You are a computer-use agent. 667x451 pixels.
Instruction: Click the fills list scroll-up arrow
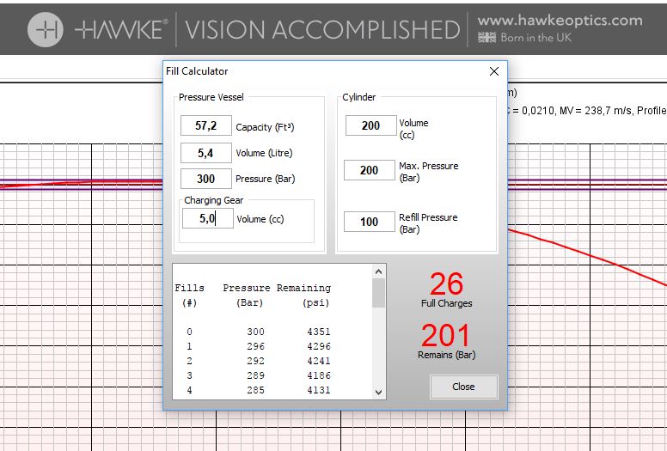(x=379, y=271)
